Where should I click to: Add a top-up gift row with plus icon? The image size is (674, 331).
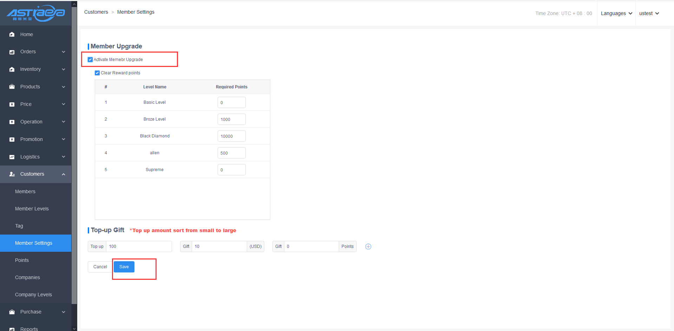click(368, 246)
